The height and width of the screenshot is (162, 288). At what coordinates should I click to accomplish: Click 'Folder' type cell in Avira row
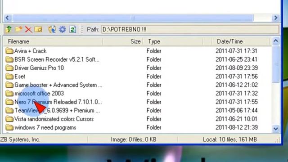(154, 51)
